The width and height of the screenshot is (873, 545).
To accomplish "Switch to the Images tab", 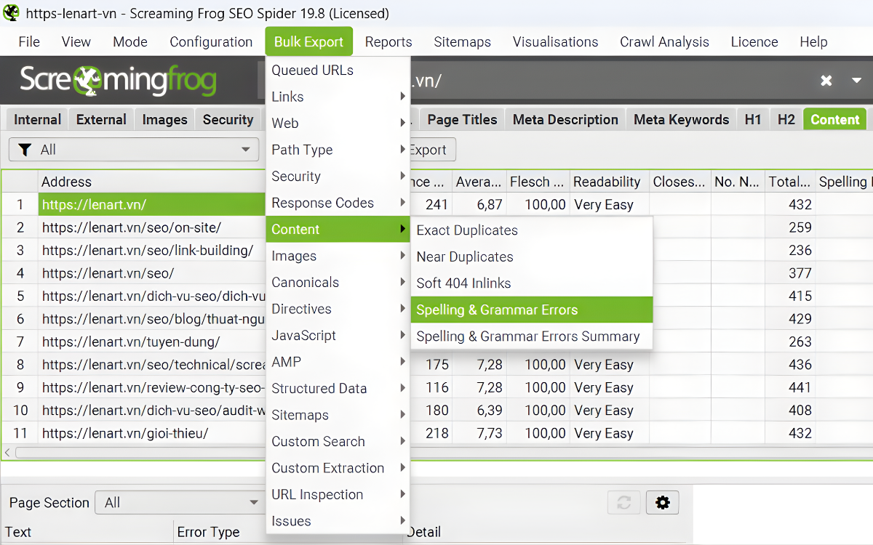I will tap(164, 120).
